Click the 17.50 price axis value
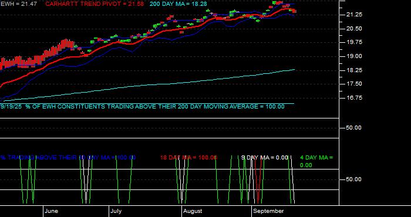 [355, 84]
